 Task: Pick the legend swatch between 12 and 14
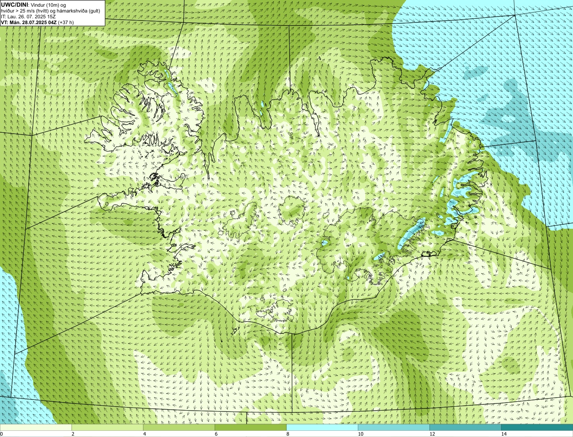(x=466, y=427)
